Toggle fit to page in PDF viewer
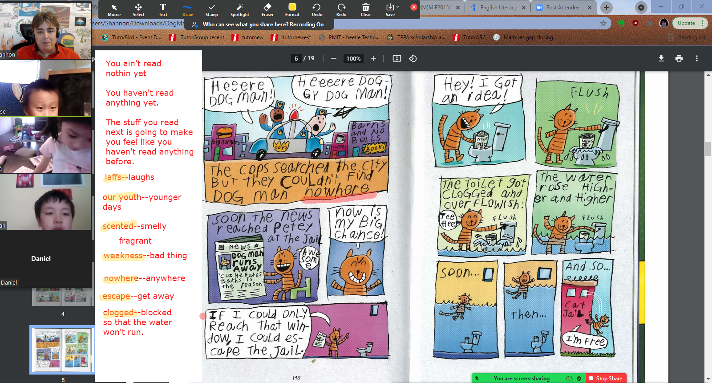 coord(397,58)
